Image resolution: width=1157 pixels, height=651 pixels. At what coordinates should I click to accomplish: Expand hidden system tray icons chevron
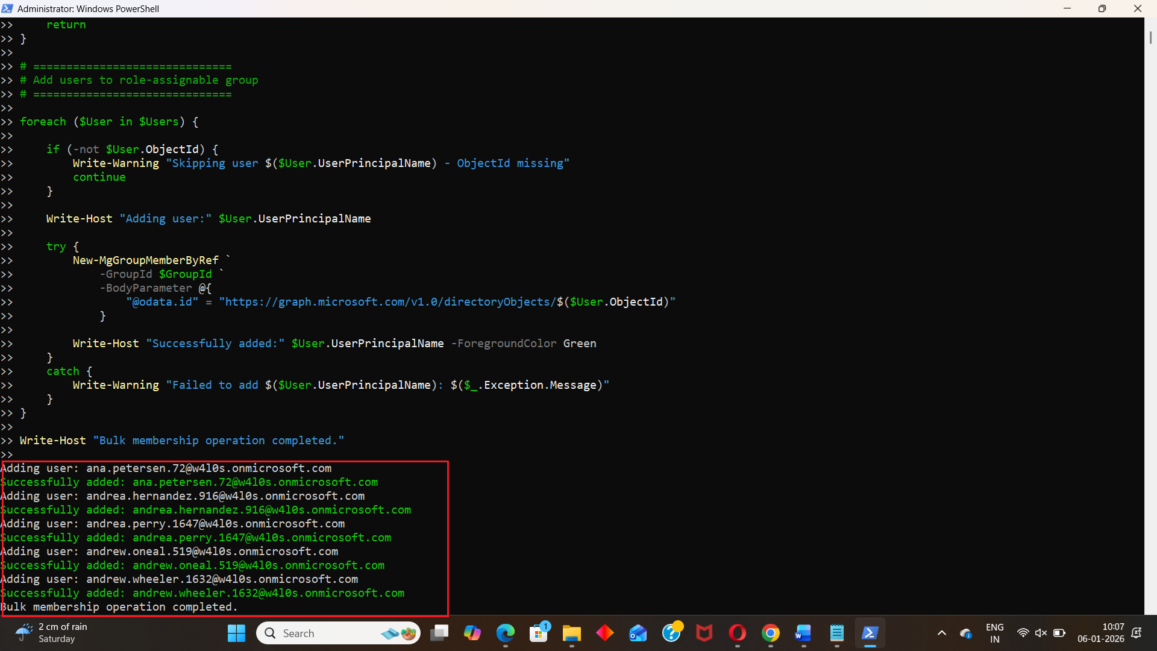coord(942,633)
